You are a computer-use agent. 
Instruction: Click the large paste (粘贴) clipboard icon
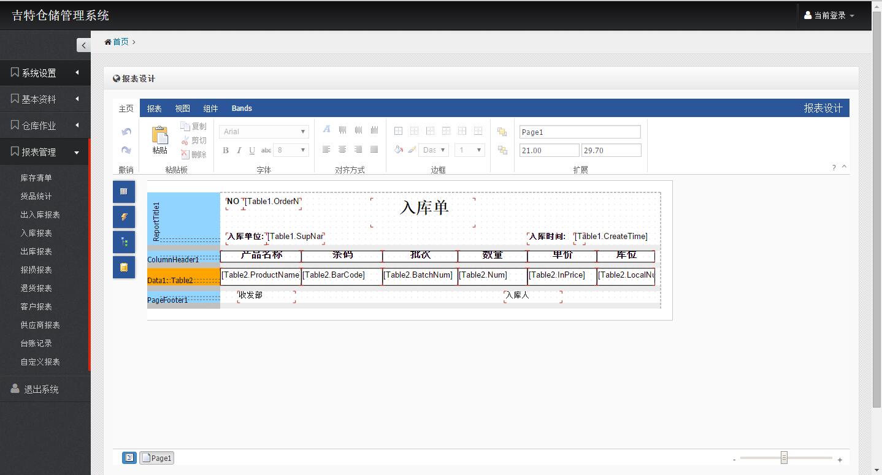pos(159,139)
